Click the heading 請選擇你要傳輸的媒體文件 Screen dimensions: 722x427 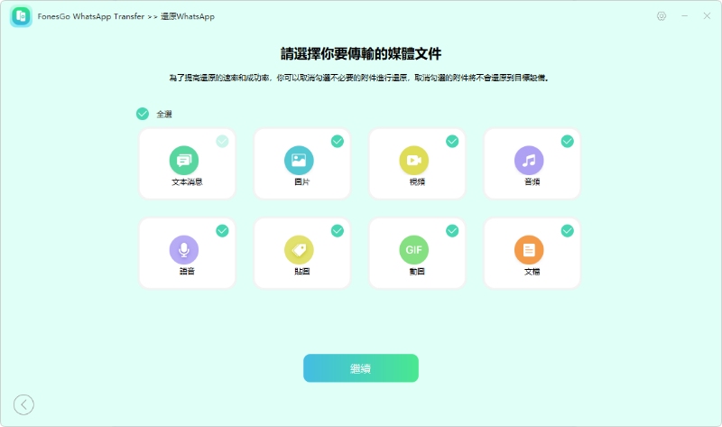(361, 54)
